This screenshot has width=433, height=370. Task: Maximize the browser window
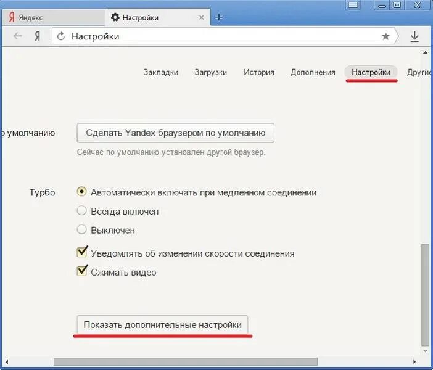point(397,5)
